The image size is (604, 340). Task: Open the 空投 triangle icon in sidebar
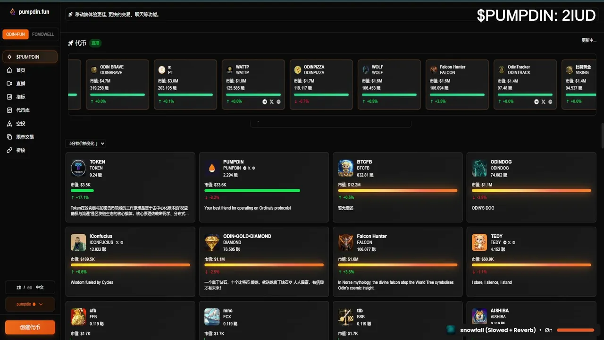tap(9, 124)
